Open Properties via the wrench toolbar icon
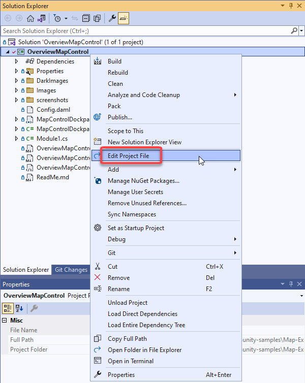The height and width of the screenshot is (383, 305). point(112,18)
